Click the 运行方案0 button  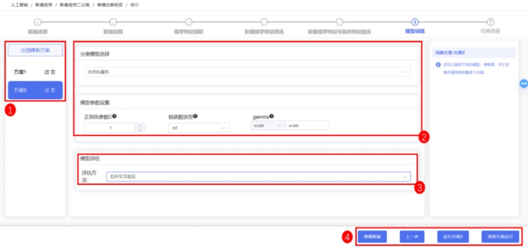(453, 236)
